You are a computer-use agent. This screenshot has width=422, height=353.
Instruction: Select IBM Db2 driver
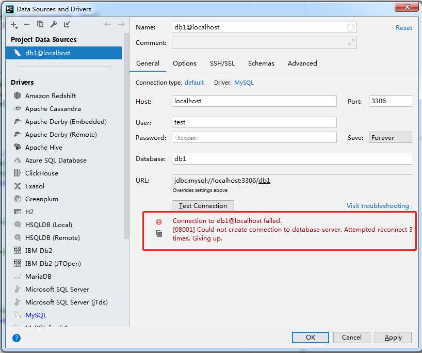33,251
